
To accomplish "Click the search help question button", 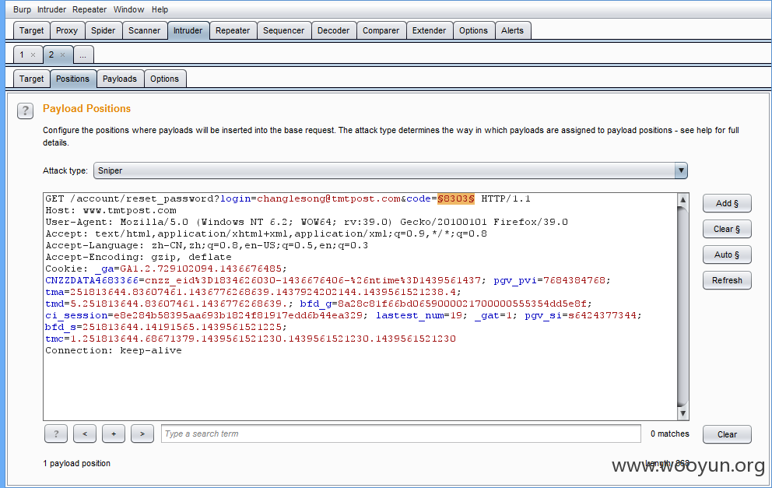I will (x=56, y=434).
